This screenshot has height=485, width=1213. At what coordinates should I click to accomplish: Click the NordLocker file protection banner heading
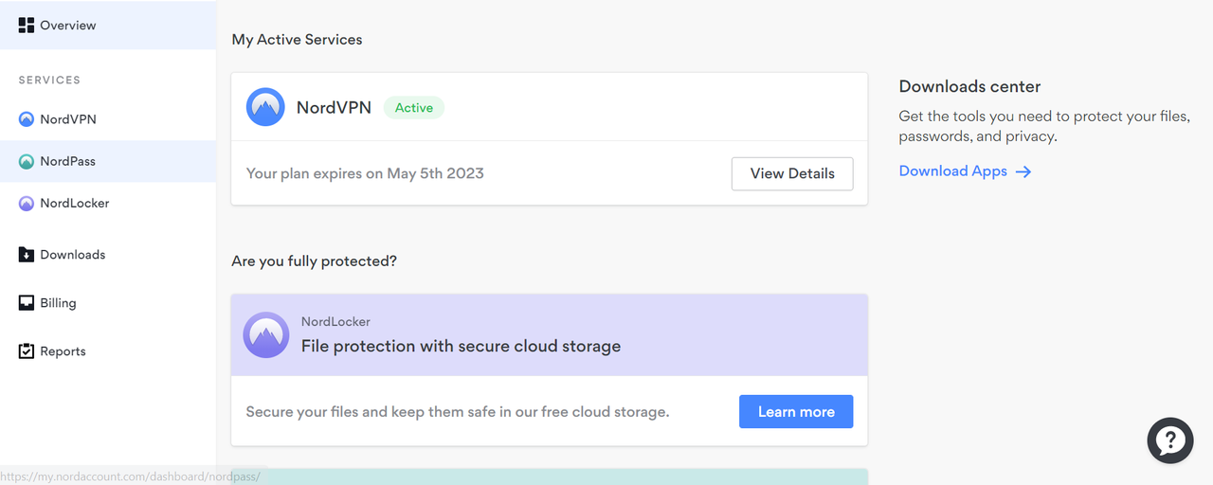(461, 347)
